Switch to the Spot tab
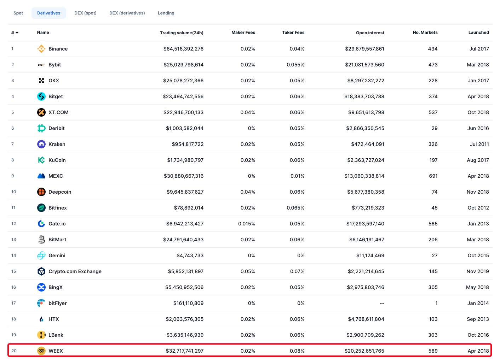This screenshot has width=494, height=359. (x=18, y=13)
